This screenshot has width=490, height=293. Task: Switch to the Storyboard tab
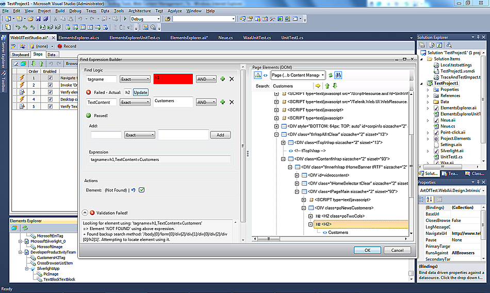tap(20, 55)
